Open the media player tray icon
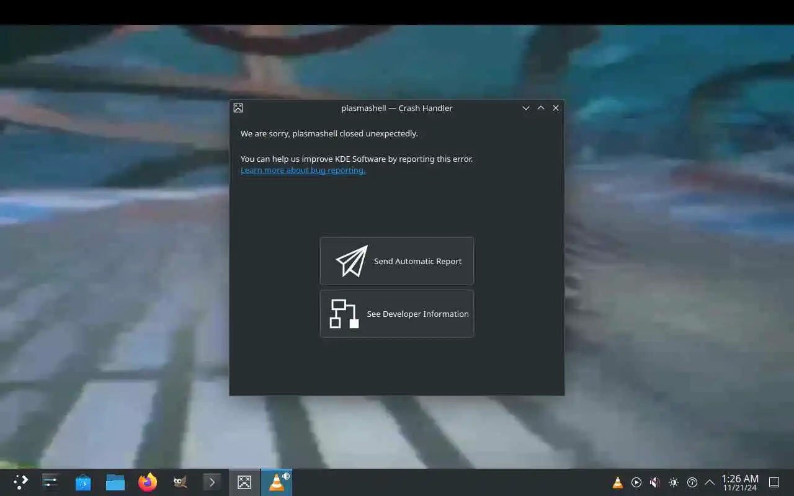This screenshot has width=794, height=496. coord(636,482)
